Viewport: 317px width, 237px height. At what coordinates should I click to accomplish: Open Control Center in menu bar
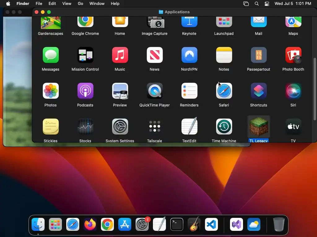[x=267, y=4]
